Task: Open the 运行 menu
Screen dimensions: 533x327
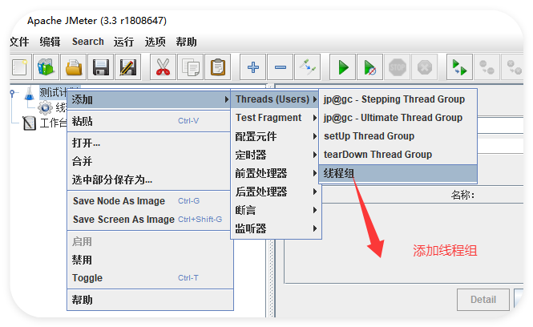Action: [x=123, y=42]
